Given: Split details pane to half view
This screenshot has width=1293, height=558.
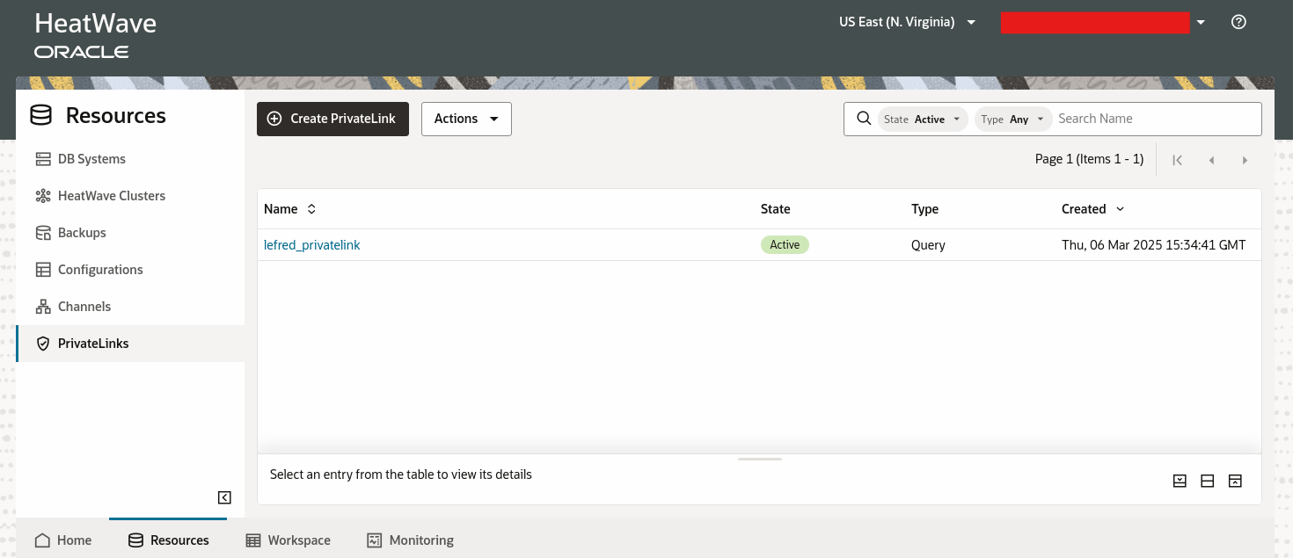Looking at the screenshot, I should [x=1207, y=481].
